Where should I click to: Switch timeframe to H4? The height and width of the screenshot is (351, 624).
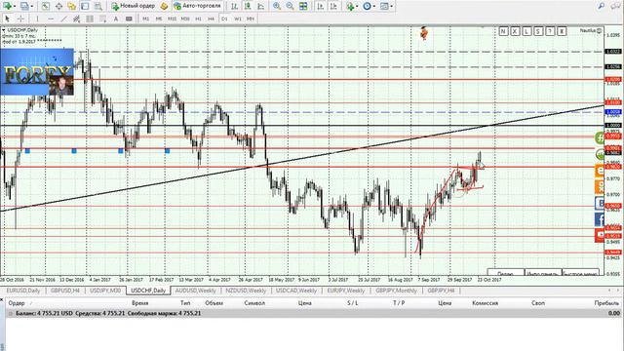click(x=211, y=19)
